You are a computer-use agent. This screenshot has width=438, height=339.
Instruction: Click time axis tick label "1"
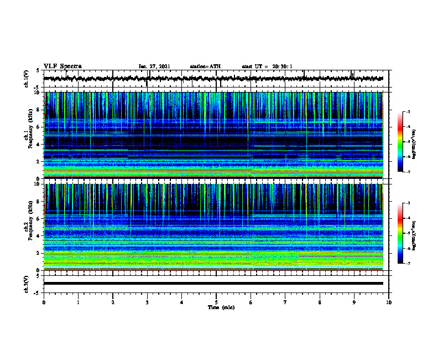[78, 302]
